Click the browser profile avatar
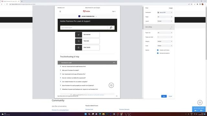This screenshot has height=116, width=207. [202, 4]
